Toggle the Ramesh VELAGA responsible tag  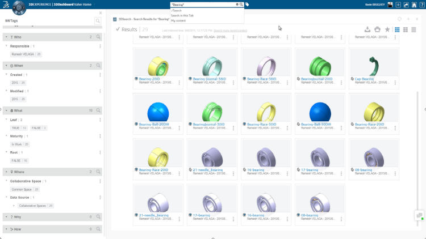pos(24,54)
